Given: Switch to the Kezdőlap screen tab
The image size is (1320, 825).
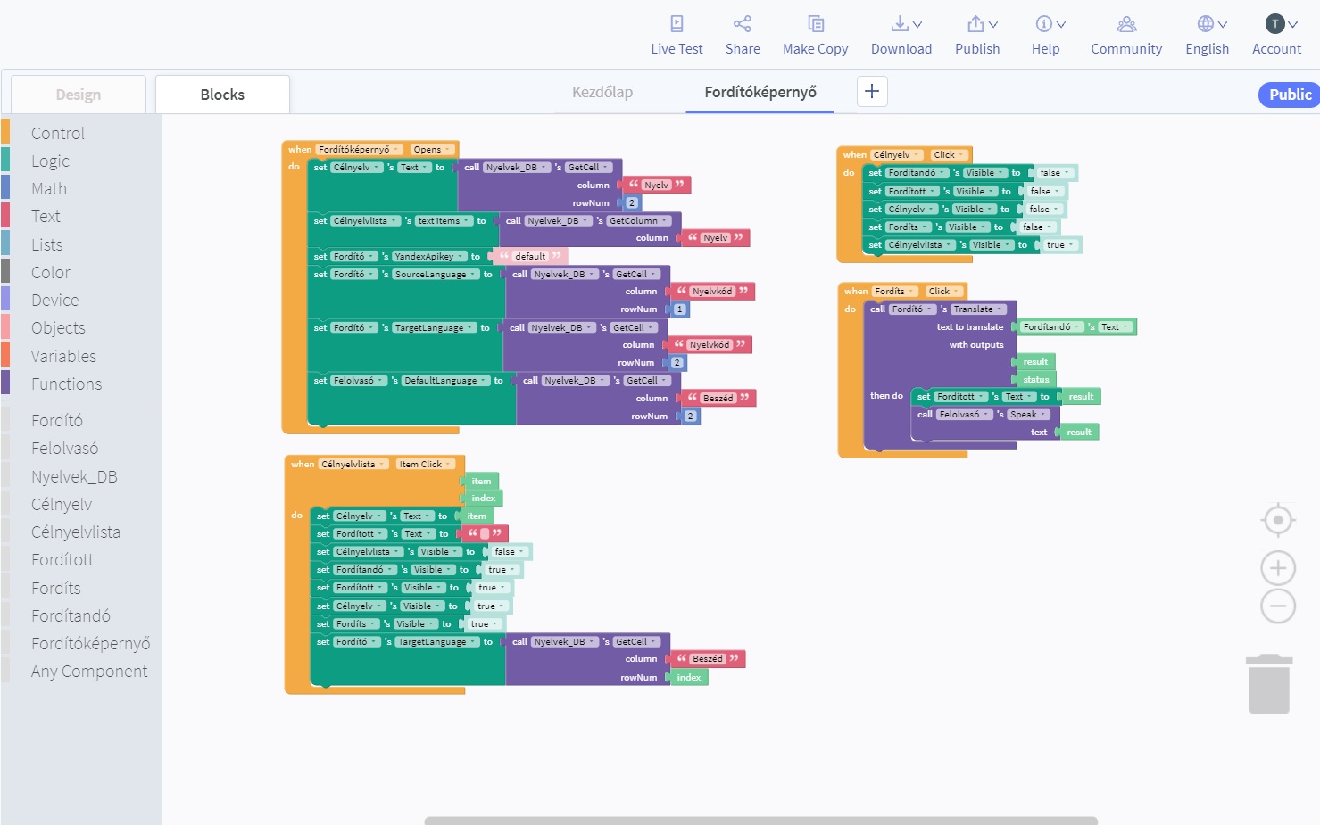Looking at the screenshot, I should pyautogui.click(x=602, y=92).
